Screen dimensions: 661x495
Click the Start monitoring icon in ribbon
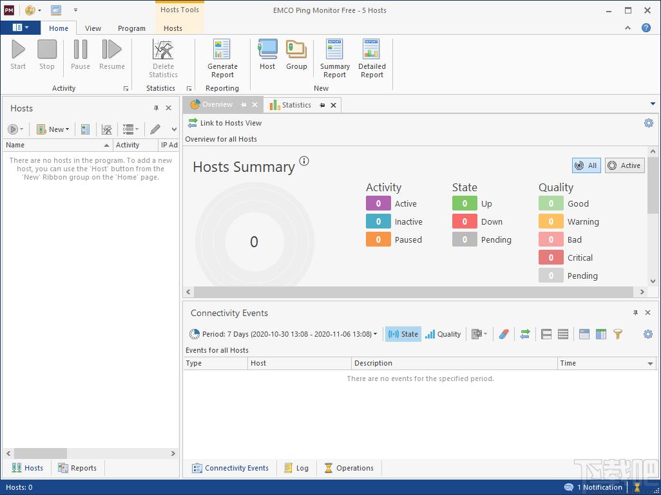(x=18, y=50)
